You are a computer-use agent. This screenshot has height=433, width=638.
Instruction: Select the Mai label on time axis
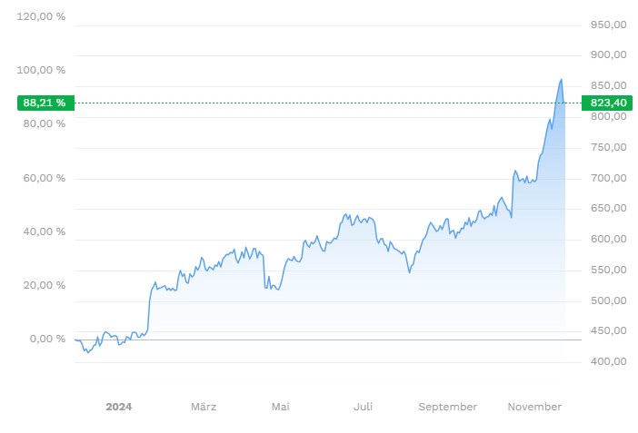[280, 407]
